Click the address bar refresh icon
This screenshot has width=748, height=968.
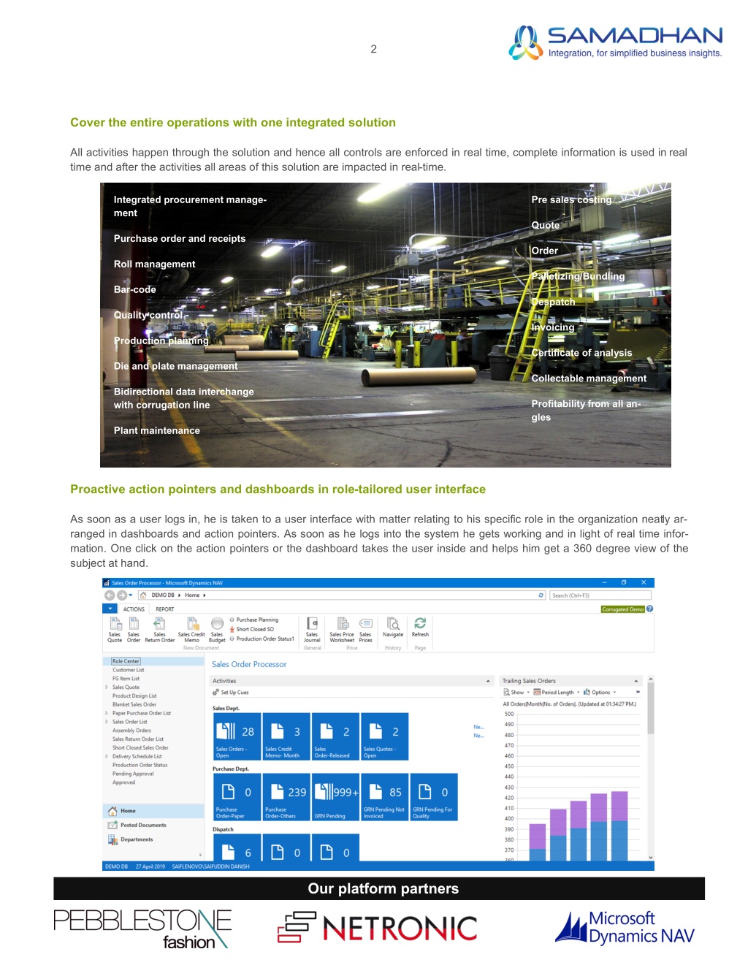(541, 595)
